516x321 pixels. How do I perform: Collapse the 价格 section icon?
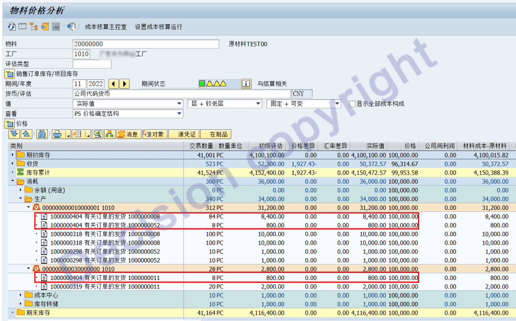tap(9, 124)
